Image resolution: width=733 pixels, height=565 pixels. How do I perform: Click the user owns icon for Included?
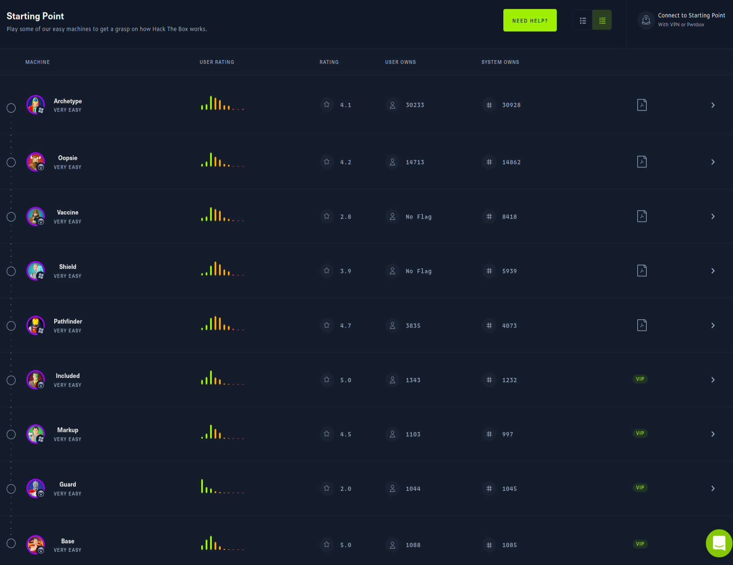(x=392, y=380)
